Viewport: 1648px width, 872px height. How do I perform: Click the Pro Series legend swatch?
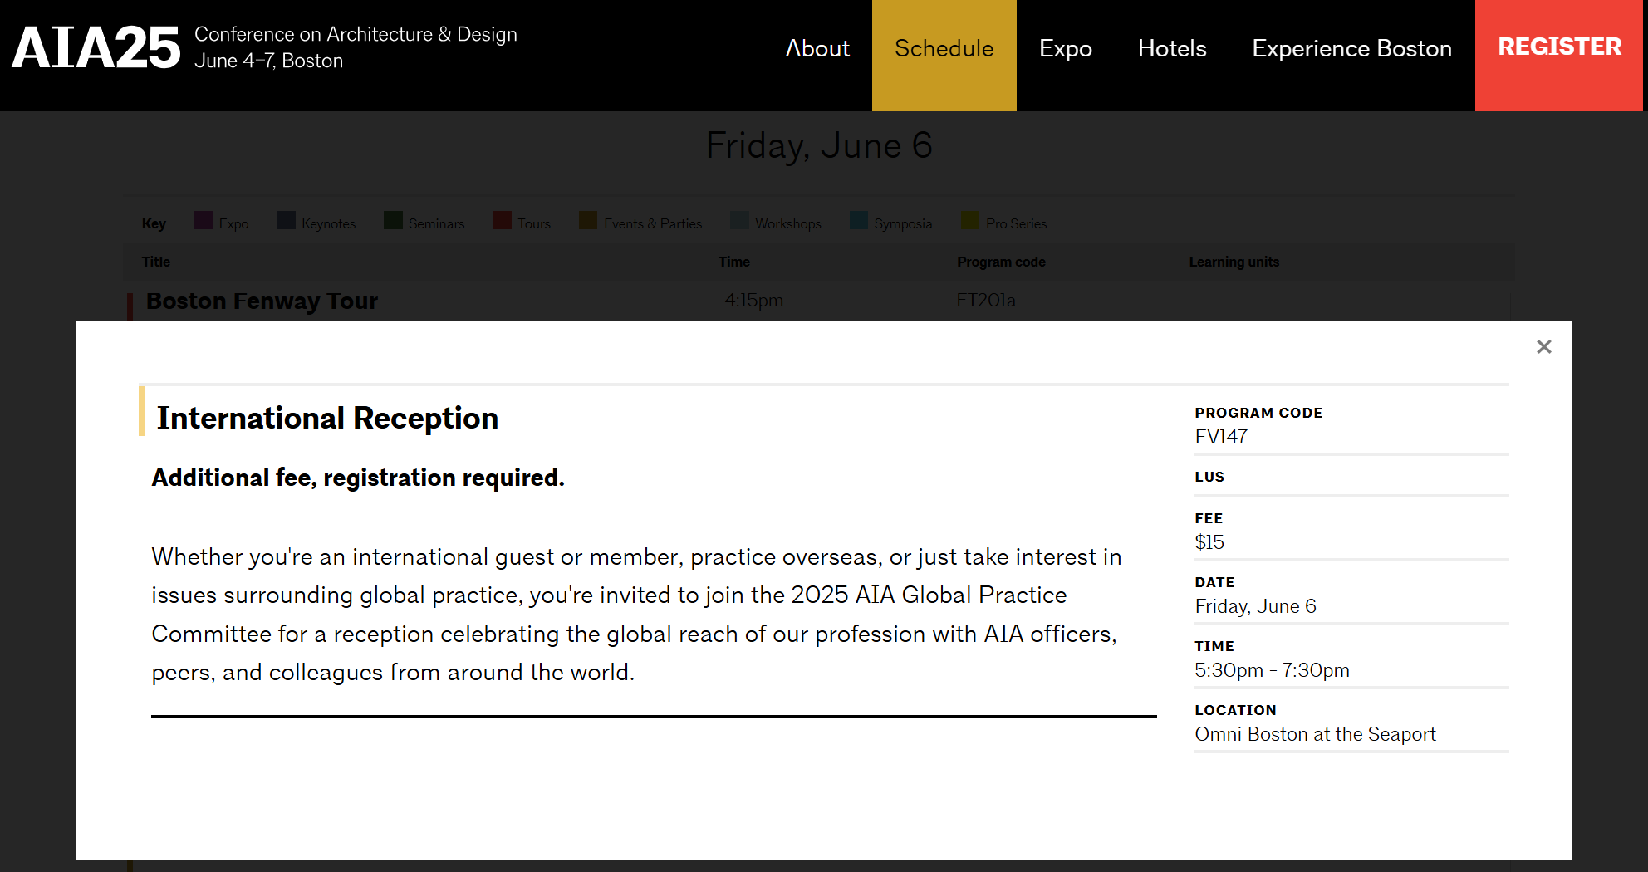(x=970, y=220)
